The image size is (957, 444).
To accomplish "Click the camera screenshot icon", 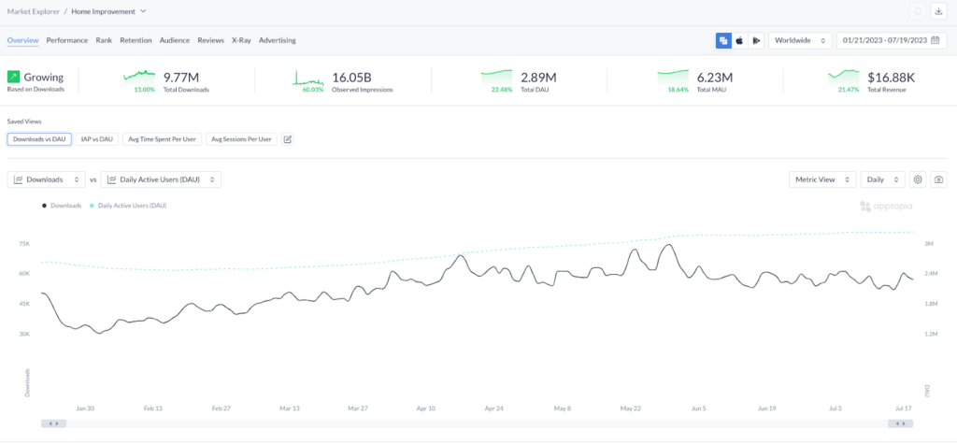I will click(938, 179).
